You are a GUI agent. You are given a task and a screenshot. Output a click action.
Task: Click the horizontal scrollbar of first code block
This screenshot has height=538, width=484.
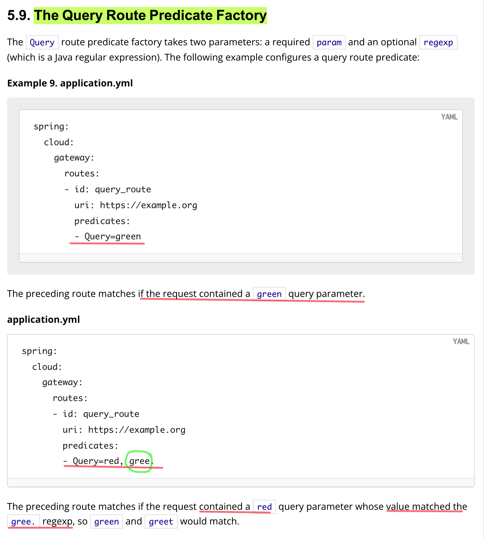(241, 258)
